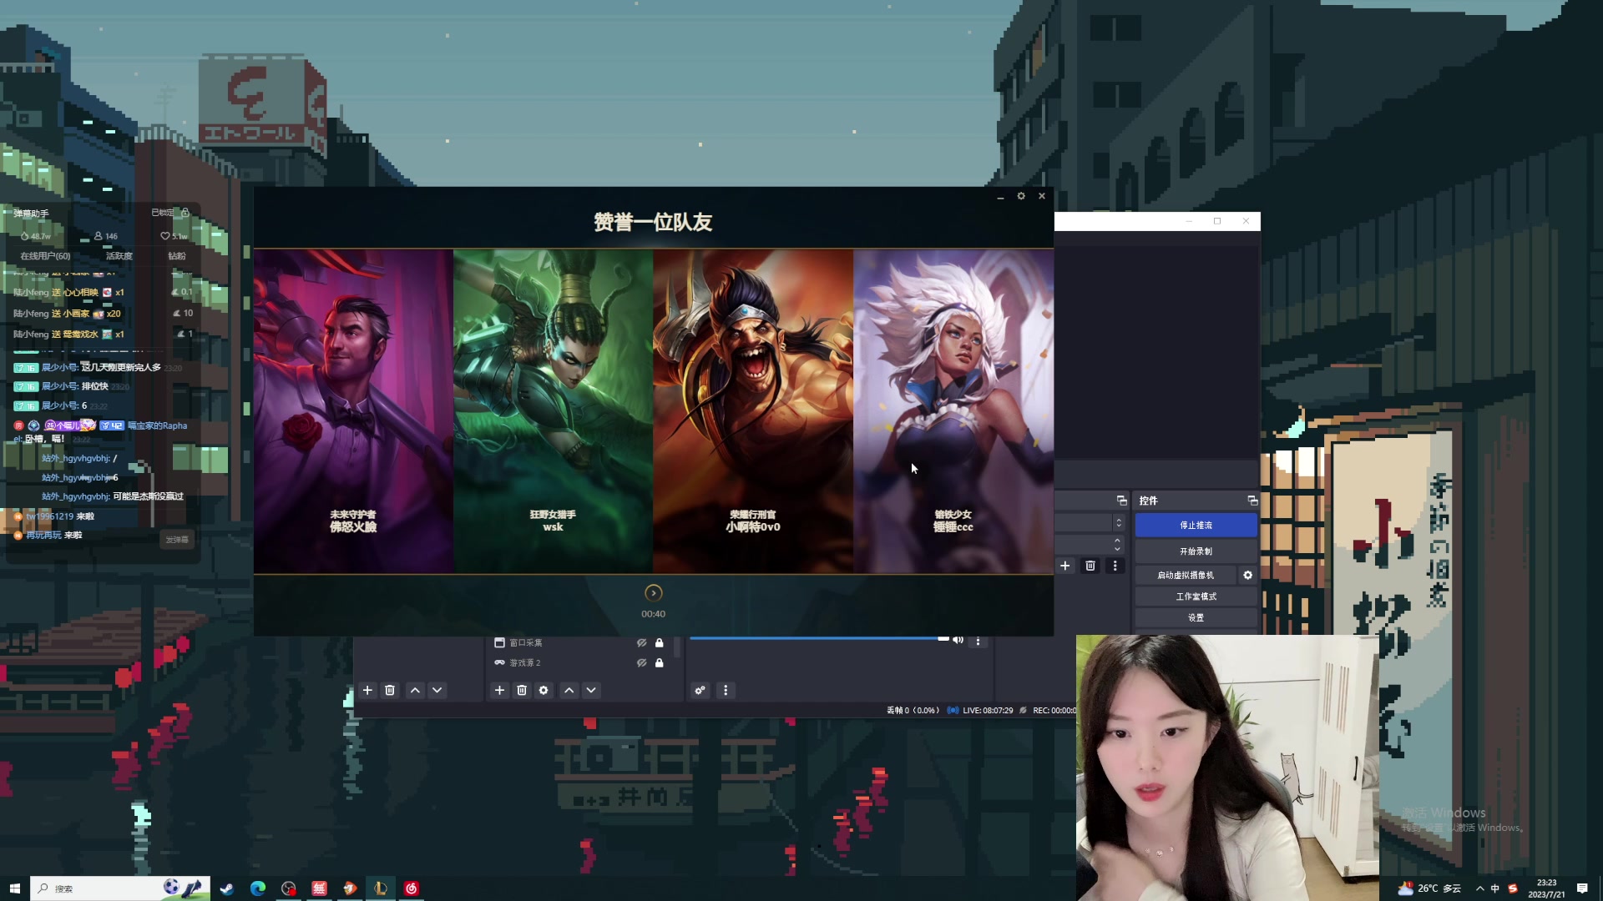Viewport: 1603px width, 901px height.
Task: Select the 窗口采集 source row
Action: [579, 642]
